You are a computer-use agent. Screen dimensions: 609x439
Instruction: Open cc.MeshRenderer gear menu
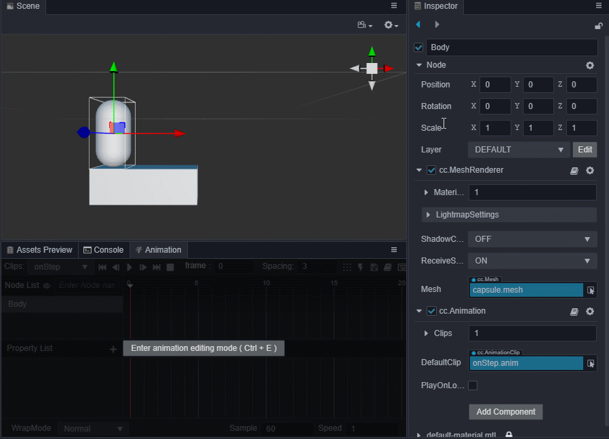coord(590,171)
